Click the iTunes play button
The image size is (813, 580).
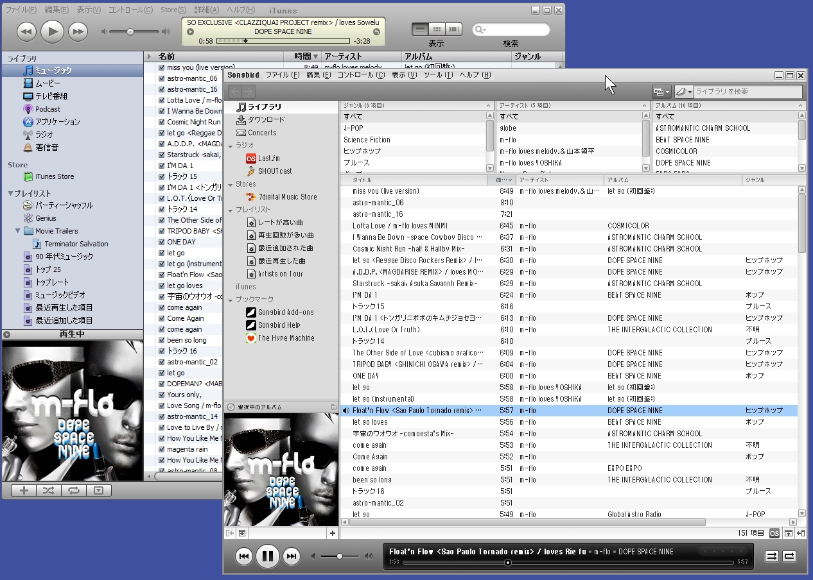[52, 31]
